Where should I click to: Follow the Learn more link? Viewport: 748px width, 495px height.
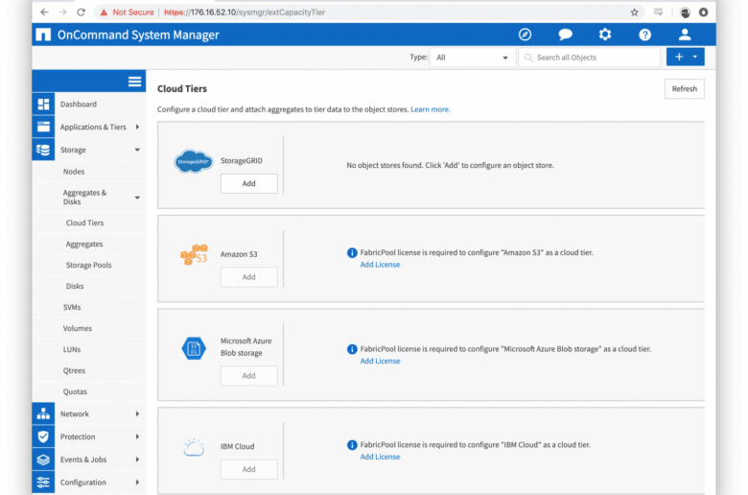(431, 109)
